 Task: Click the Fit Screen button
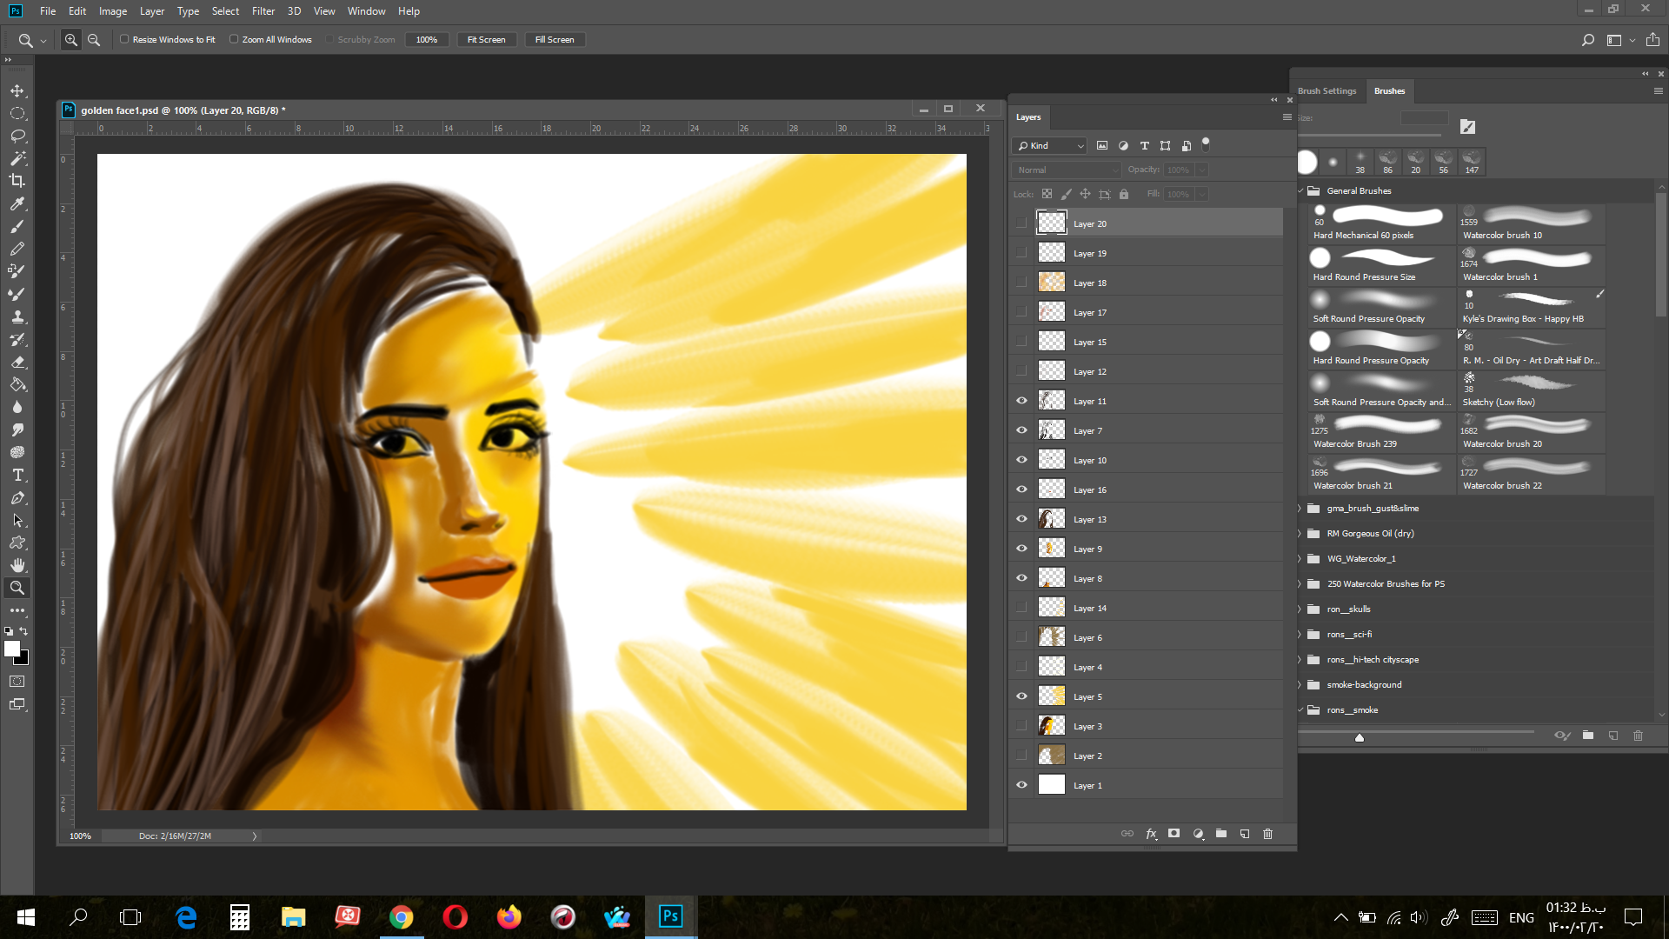(487, 40)
